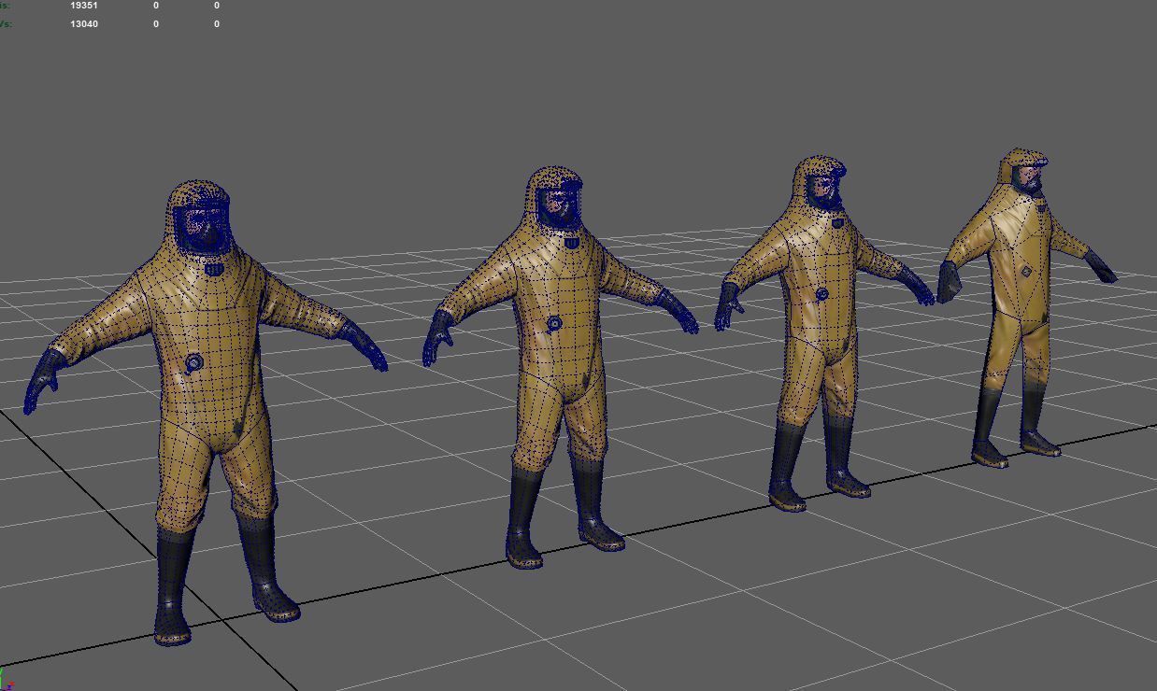Click the 19351 count in the heads-up display
The height and width of the screenshot is (691, 1157).
[x=84, y=6]
